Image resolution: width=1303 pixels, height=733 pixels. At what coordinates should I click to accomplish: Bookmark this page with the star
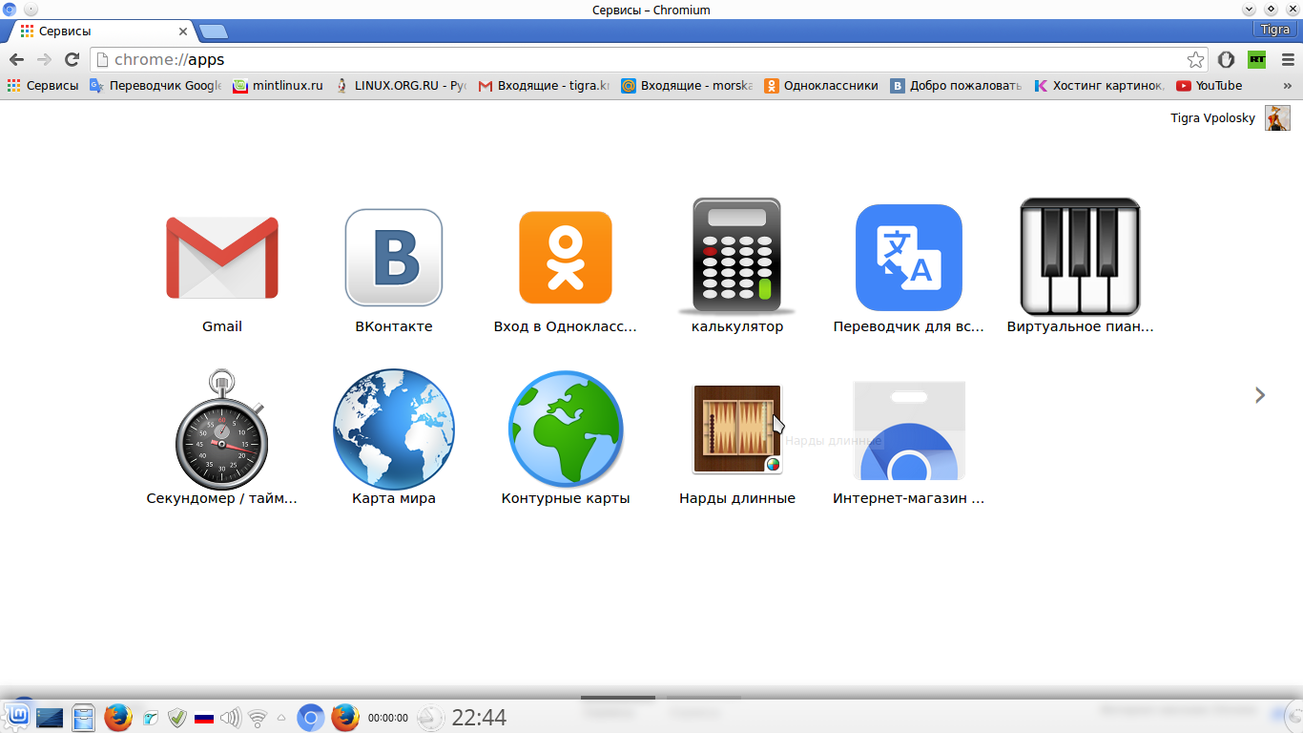point(1195,60)
